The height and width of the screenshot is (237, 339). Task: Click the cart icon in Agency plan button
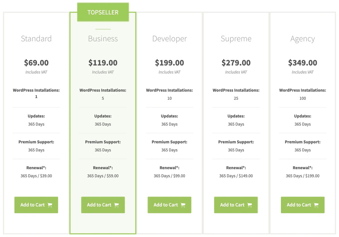coord(316,205)
